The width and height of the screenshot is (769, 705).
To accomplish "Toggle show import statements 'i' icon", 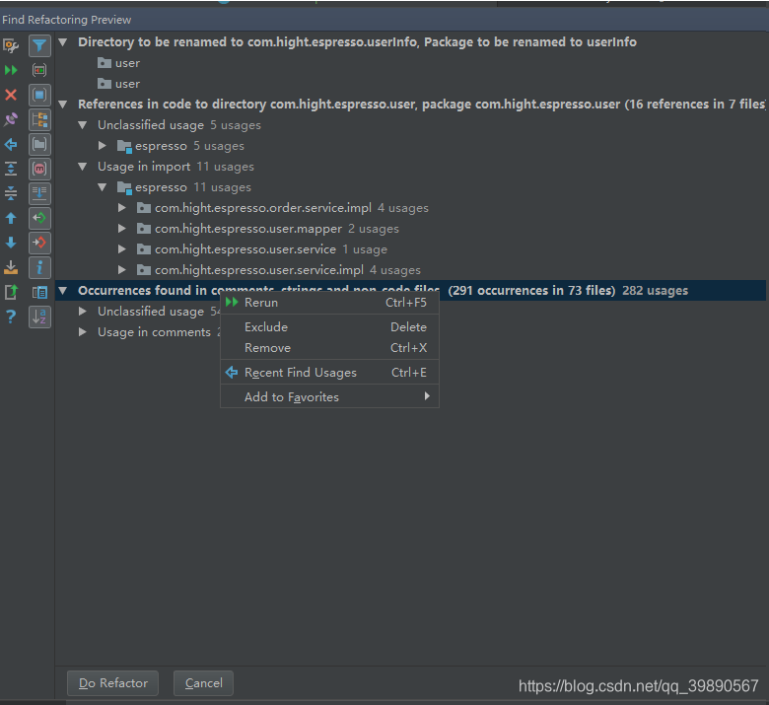I will pyautogui.click(x=39, y=267).
